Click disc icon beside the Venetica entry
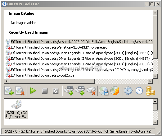 click(x=8, y=47)
